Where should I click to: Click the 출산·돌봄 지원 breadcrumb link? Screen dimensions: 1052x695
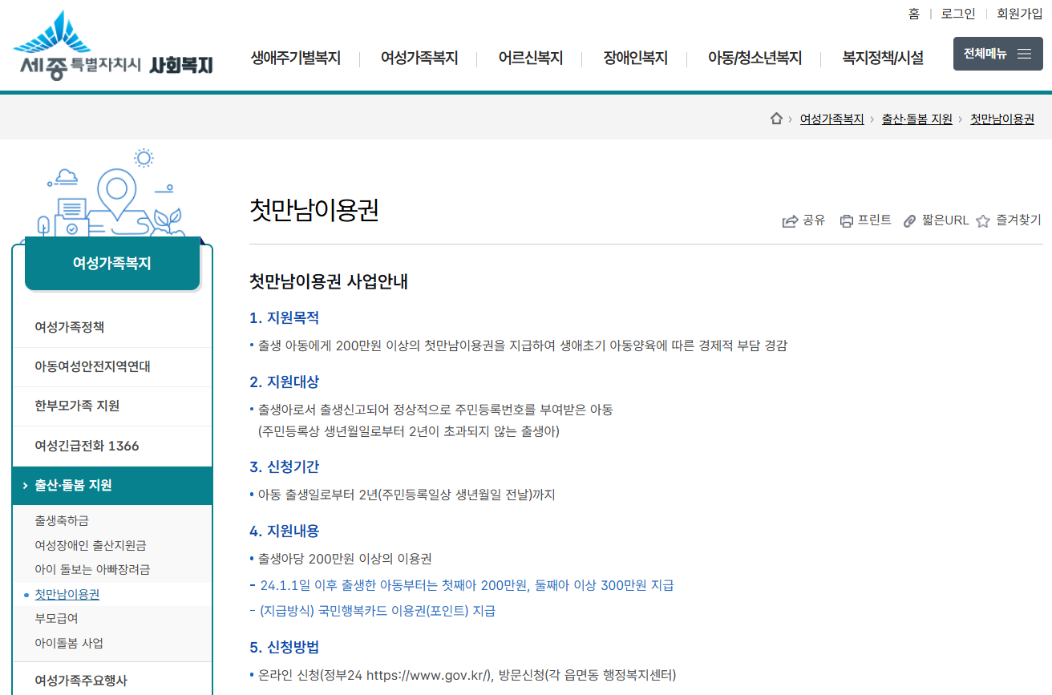(916, 119)
